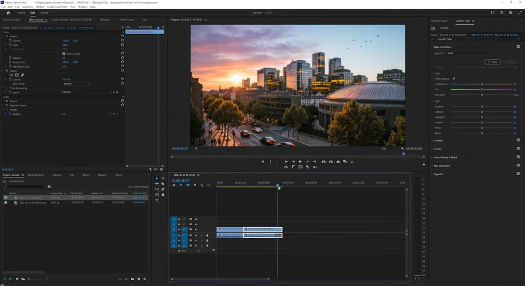This screenshot has height=286, width=525.
Task: Select the Hand tool
Action: tap(163, 195)
